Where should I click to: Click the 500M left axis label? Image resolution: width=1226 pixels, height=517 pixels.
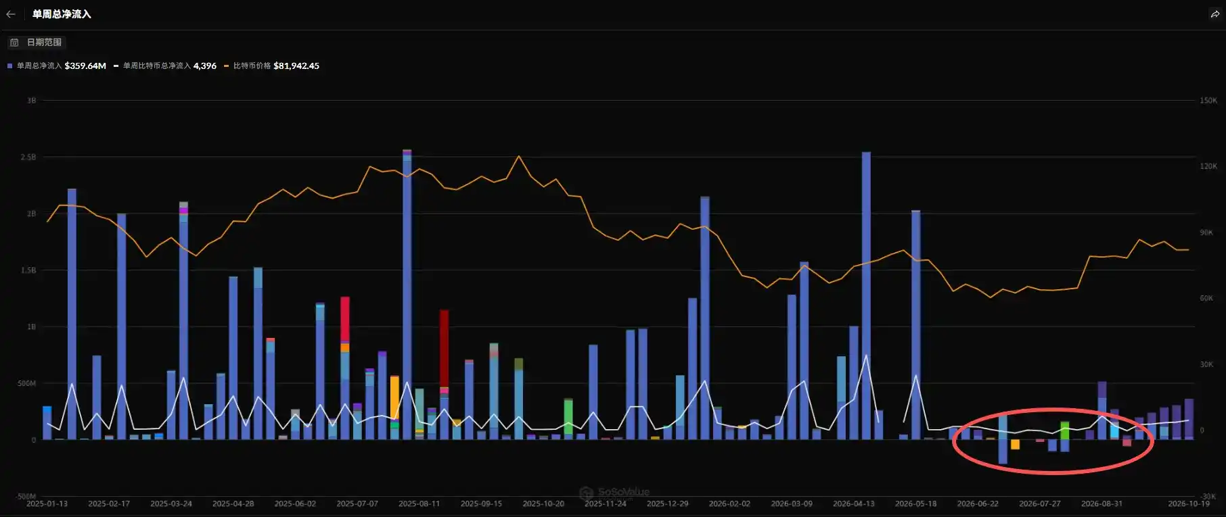click(x=27, y=384)
